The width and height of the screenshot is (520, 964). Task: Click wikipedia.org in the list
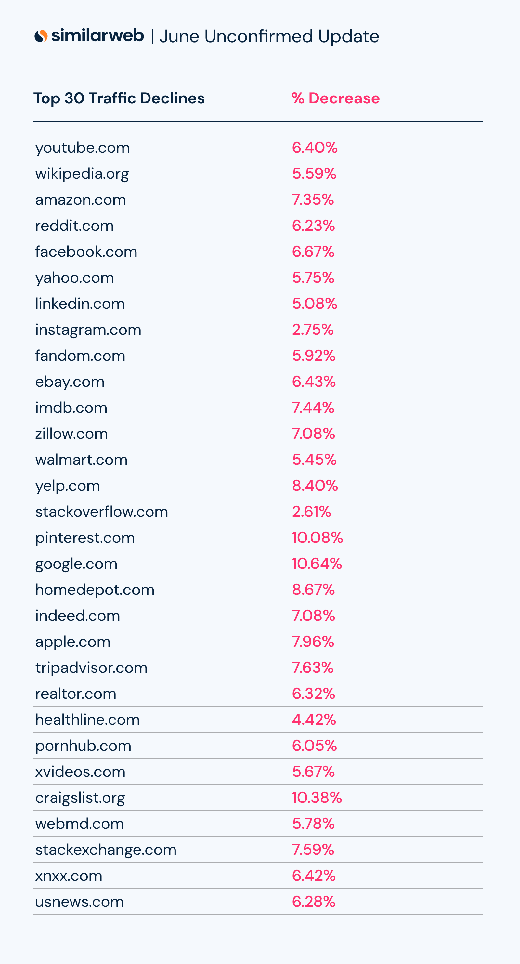(x=82, y=174)
